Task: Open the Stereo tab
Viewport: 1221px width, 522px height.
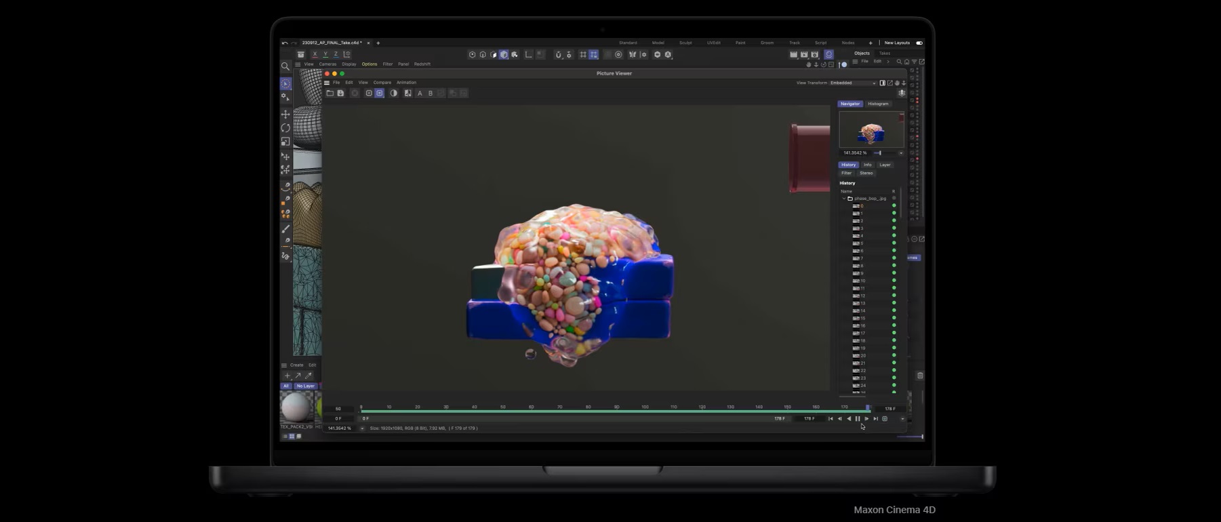Action: [866, 173]
